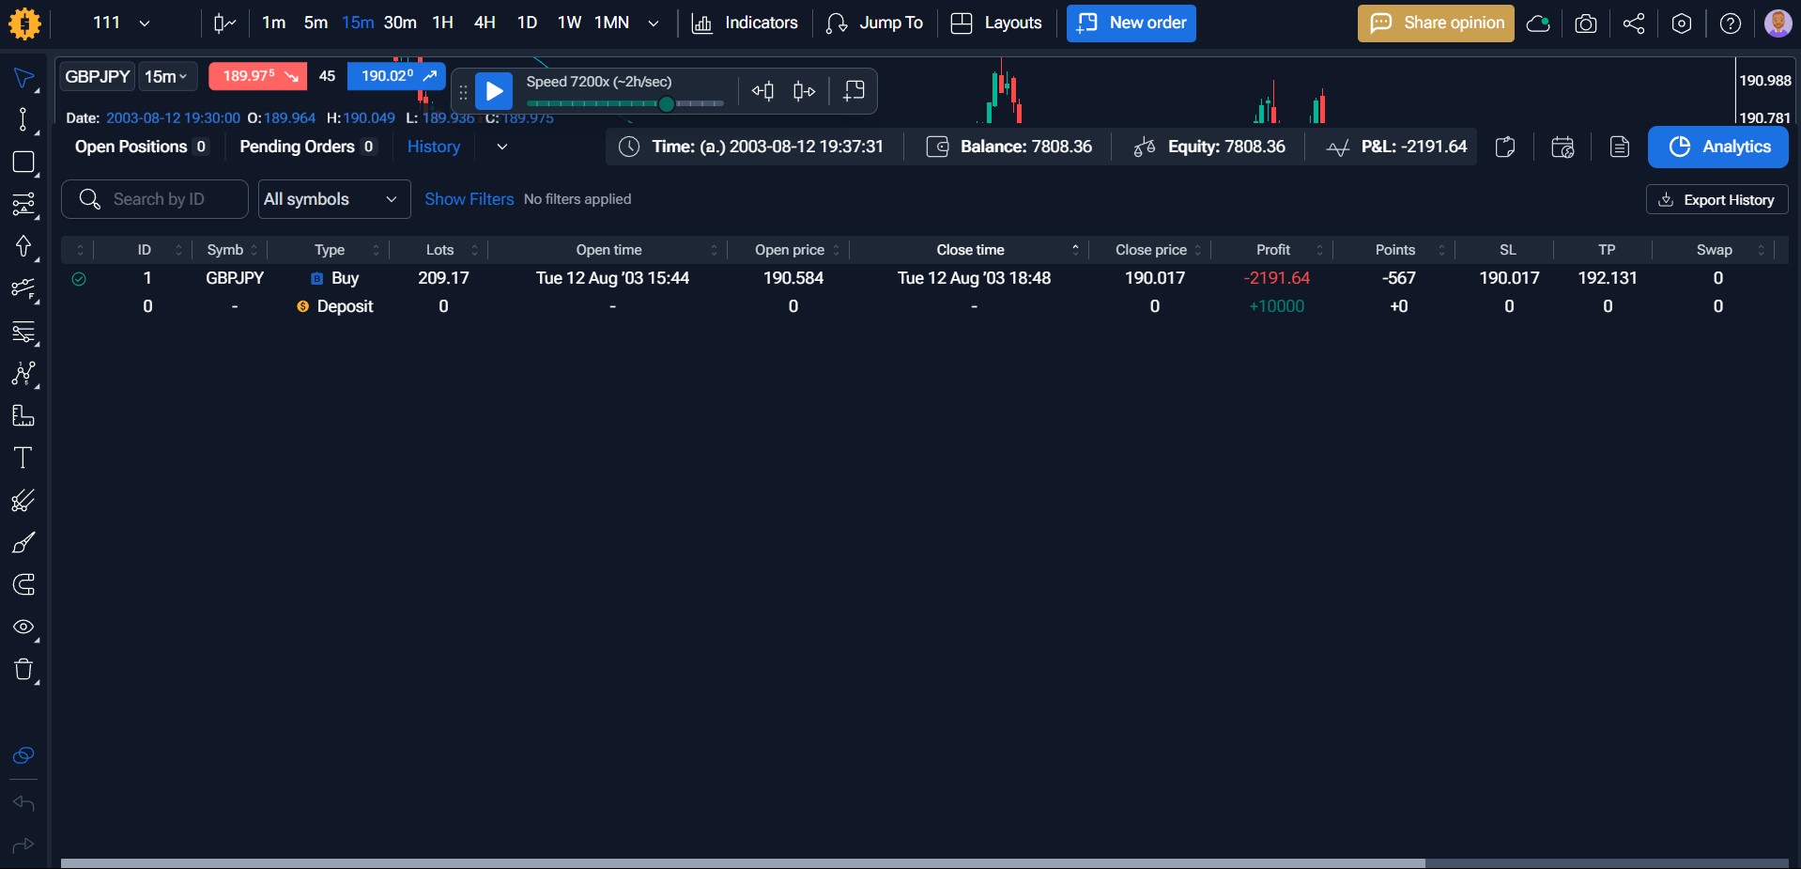This screenshot has height=869, width=1801.
Task: Select the rectangle shape tool
Action: coord(23,163)
